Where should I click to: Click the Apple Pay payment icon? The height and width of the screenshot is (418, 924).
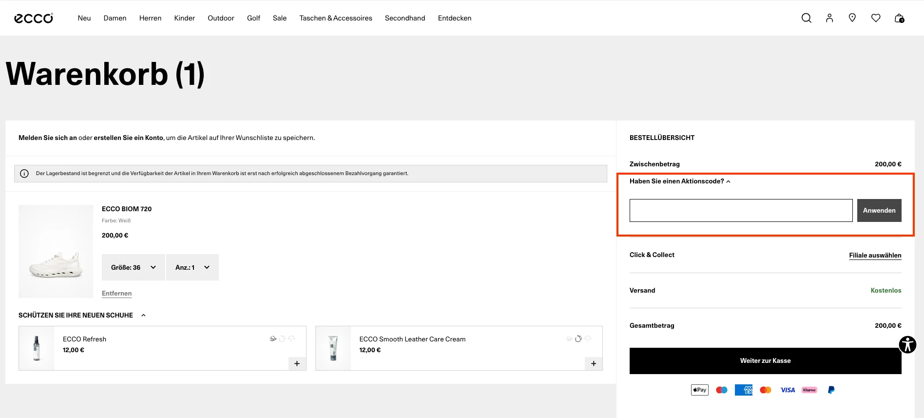coord(700,390)
